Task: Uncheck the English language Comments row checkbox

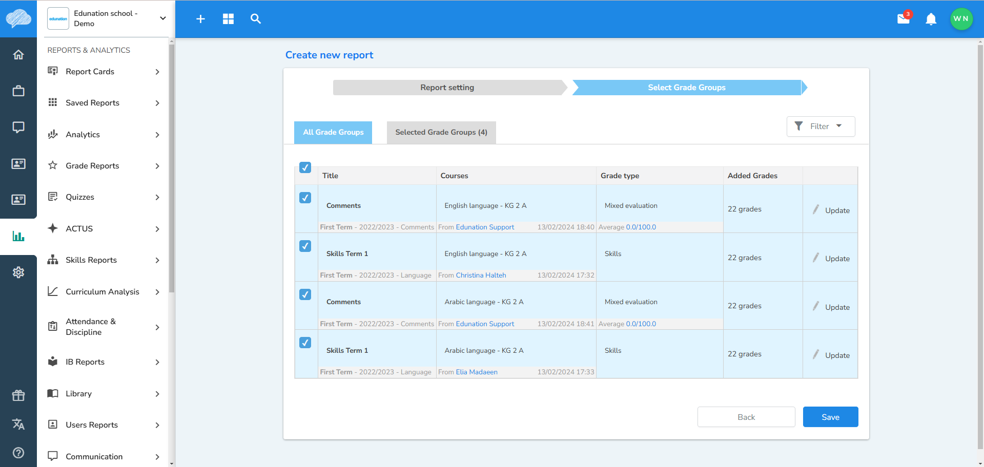Action: [305, 198]
